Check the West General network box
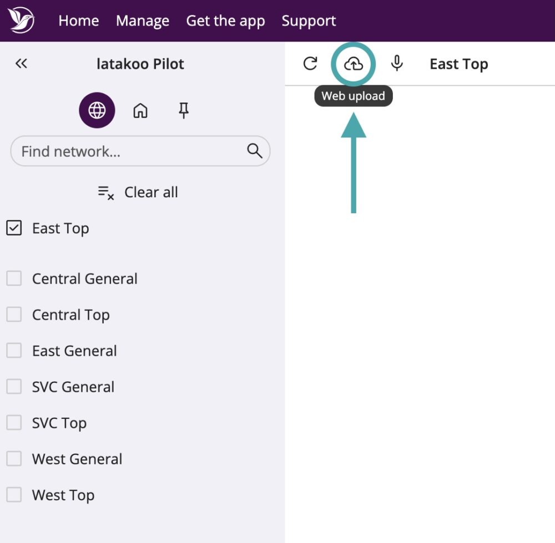The width and height of the screenshot is (555, 543). tap(14, 459)
